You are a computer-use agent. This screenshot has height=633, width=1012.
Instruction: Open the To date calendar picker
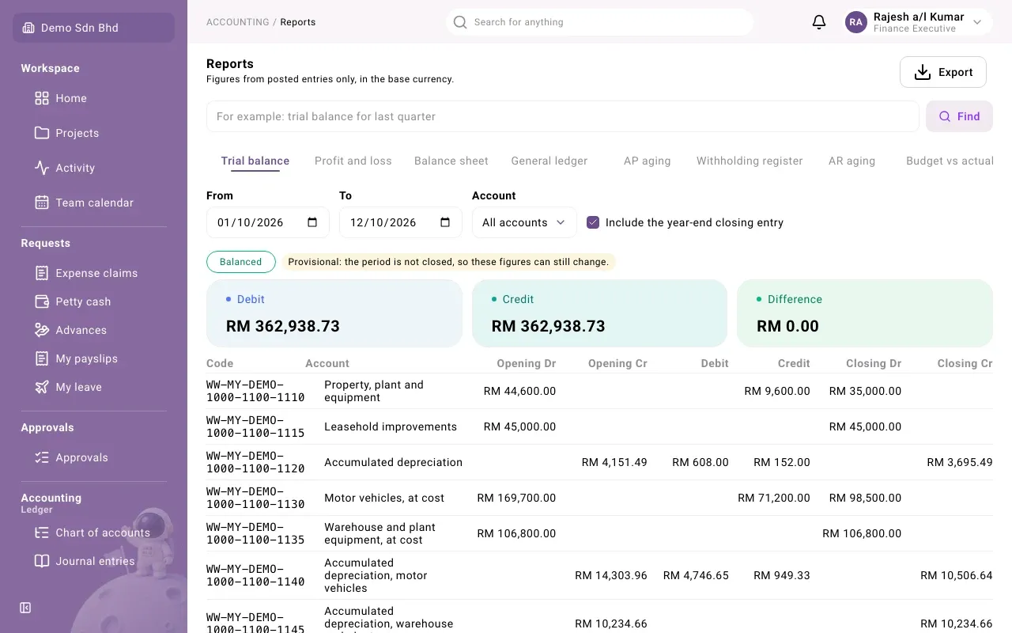(x=445, y=222)
